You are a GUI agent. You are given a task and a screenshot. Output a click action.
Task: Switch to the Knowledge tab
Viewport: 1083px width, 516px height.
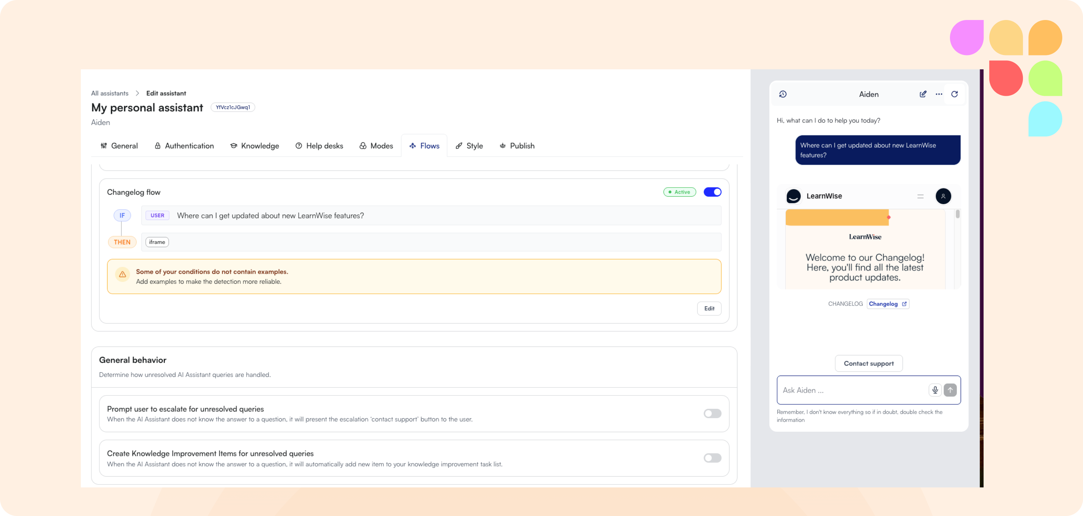click(254, 146)
